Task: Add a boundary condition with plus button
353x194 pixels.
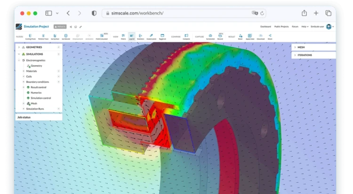Action: pyautogui.click(x=58, y=82)
